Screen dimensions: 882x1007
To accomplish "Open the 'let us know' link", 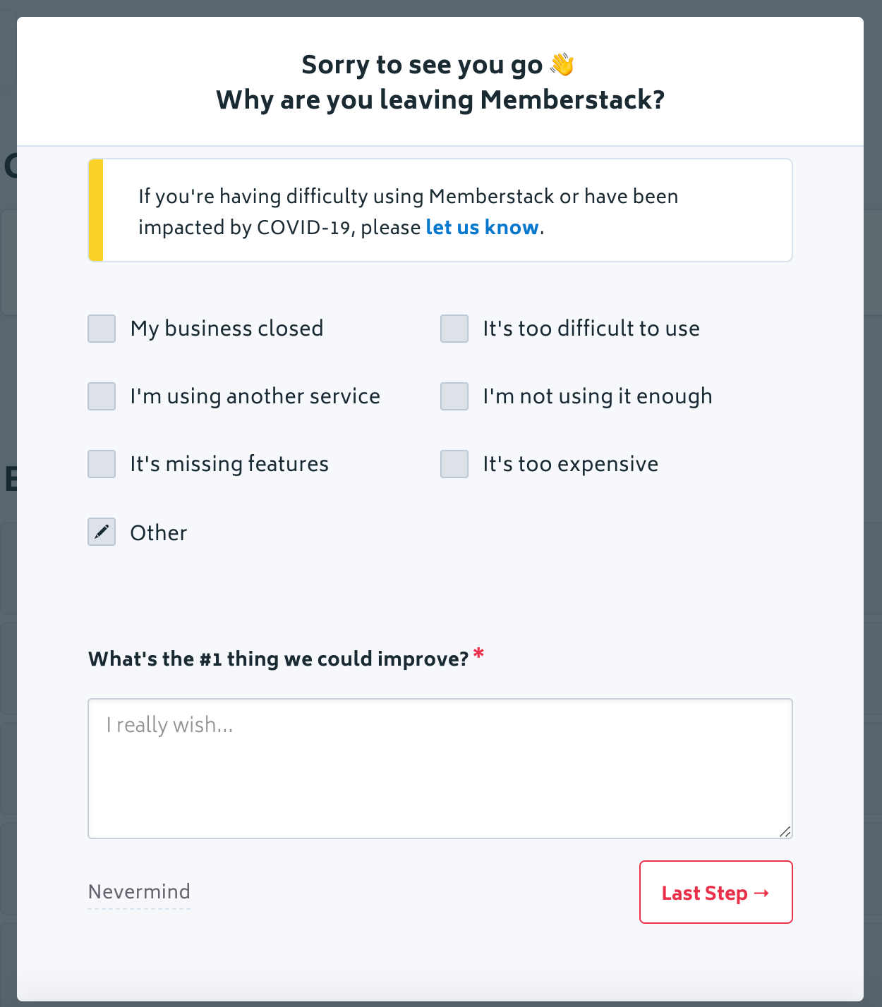I will point(482,227).
